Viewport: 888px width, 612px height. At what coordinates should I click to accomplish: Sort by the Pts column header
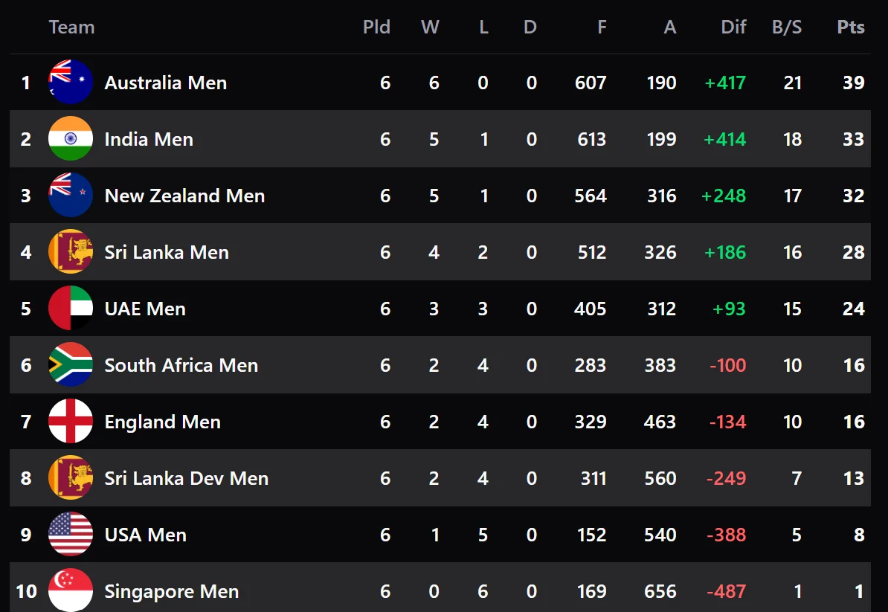(x=851, y=28)
